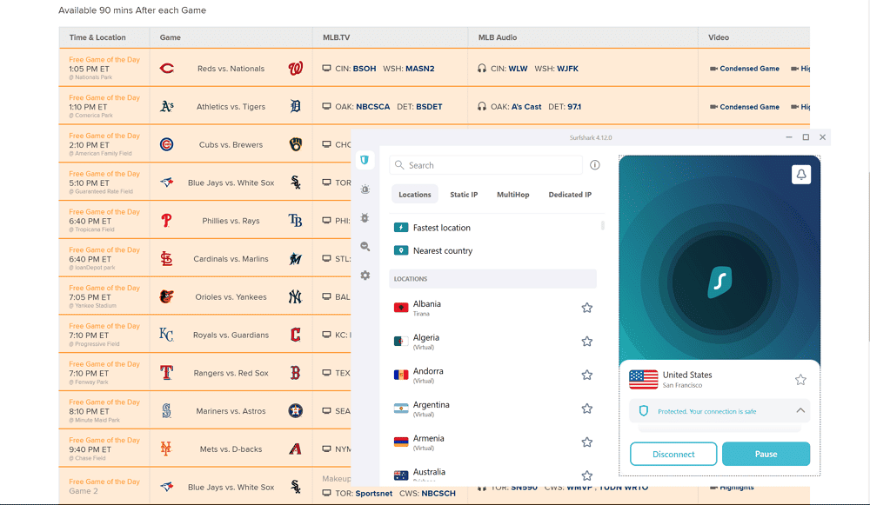
Task: Click the Surfshark logo in connection circle
Action: (719, 282)
